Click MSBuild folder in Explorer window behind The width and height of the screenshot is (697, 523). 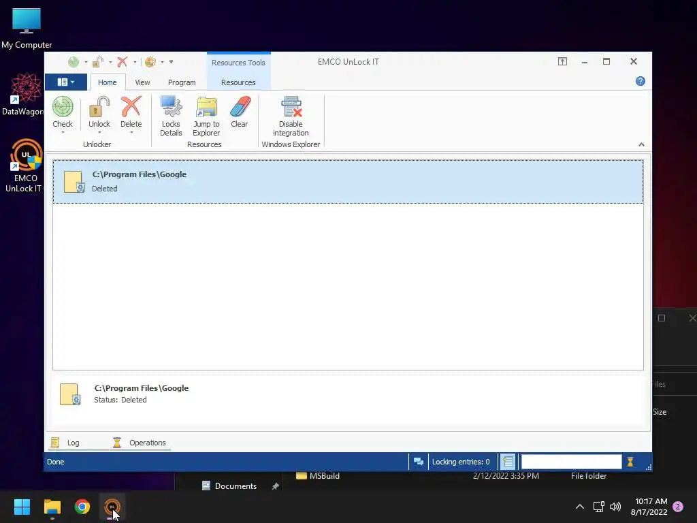324,476
